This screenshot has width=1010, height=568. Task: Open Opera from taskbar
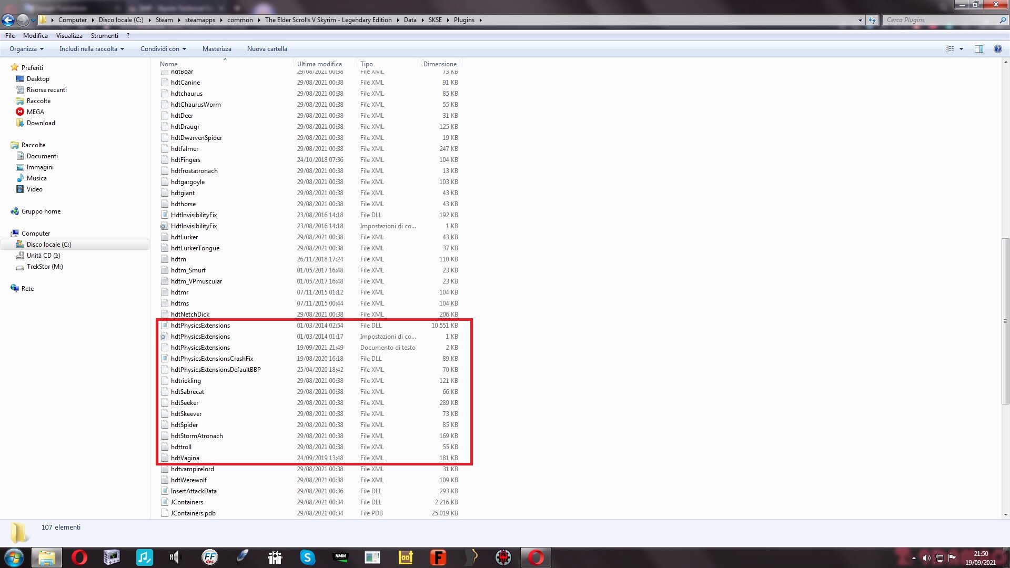[x=79, y=557]
